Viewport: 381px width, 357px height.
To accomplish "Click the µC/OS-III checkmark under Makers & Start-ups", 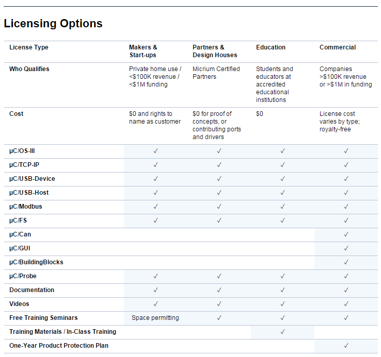I will click(155, 151).
